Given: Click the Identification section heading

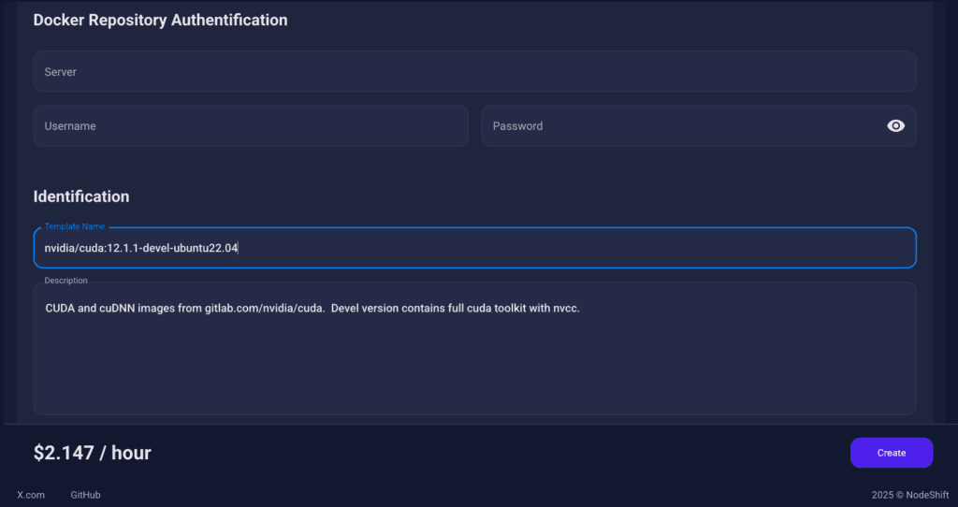Looking at the screenshot, I should click(81, 196).
